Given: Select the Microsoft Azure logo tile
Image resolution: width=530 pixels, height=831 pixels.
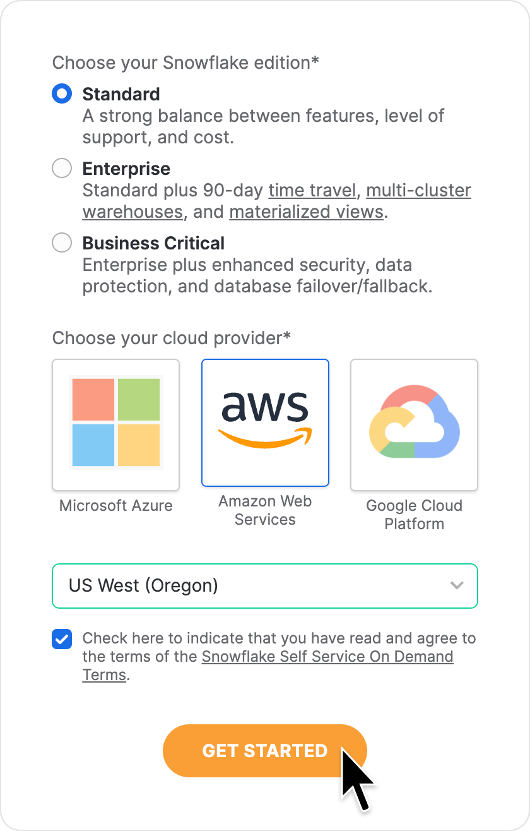Looking at the screenshot, I should coord(116,425).
